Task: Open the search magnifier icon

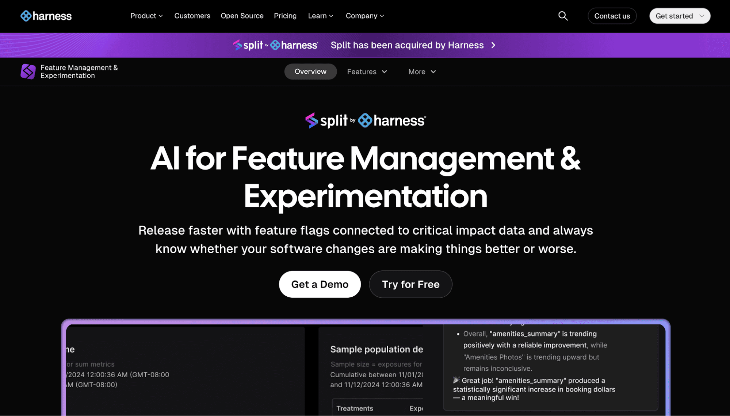Action: 563,16
